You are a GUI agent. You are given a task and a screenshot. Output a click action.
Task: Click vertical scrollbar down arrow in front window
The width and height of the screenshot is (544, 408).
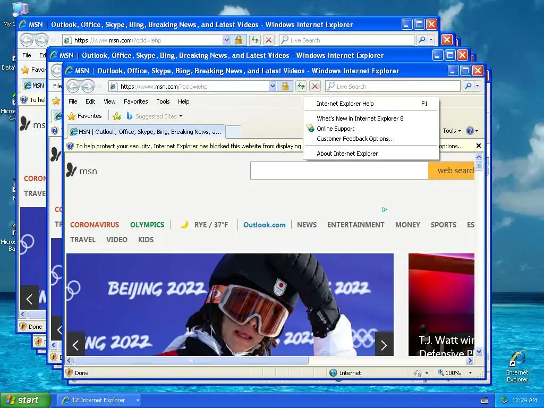(x=479, y=352)
